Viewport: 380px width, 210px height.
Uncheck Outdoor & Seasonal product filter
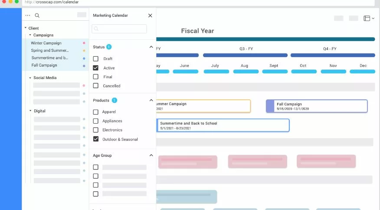(96, 139)
